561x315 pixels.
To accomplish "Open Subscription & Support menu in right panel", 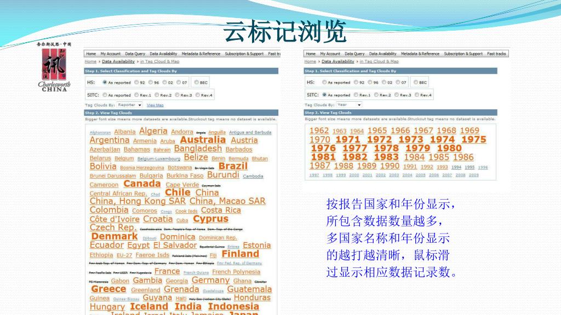I will point(463,54).
